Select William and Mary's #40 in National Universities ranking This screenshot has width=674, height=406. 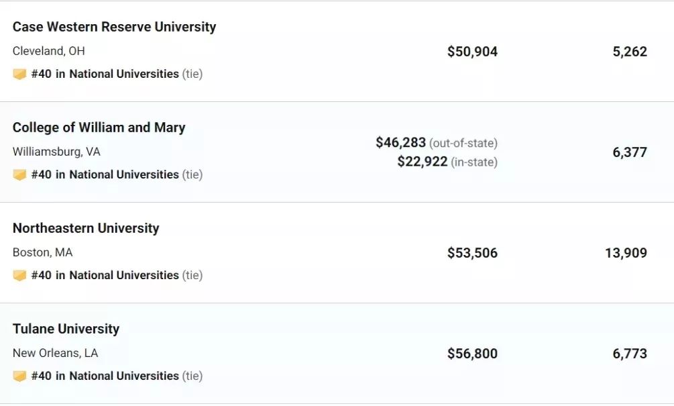[105, 174]
